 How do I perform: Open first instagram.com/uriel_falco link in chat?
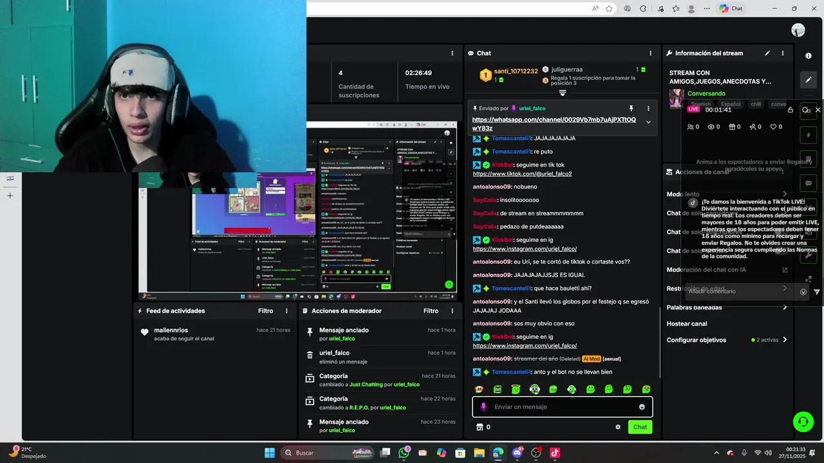coord(525,249)
